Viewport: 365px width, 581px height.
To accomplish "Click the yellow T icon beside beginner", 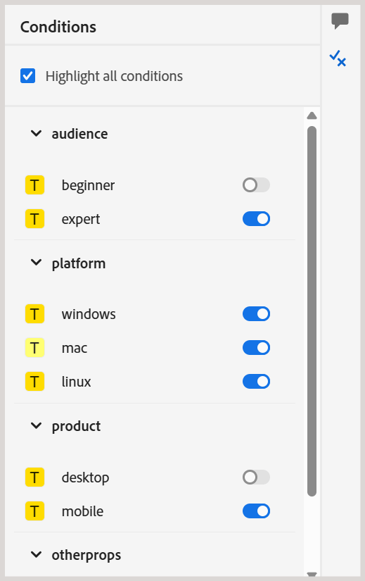I will click(x=34, y=185).
